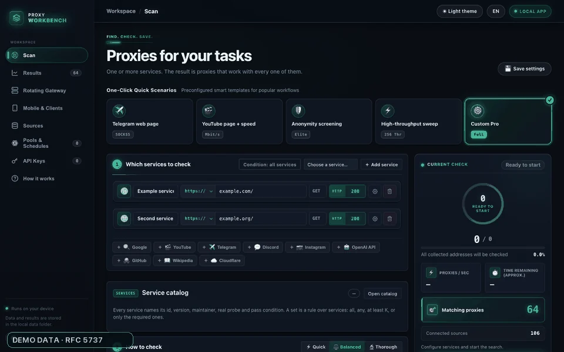The height and width of the screenshot is (352, 564).
Task: Click Open catalog button
Action: [382, 293]
